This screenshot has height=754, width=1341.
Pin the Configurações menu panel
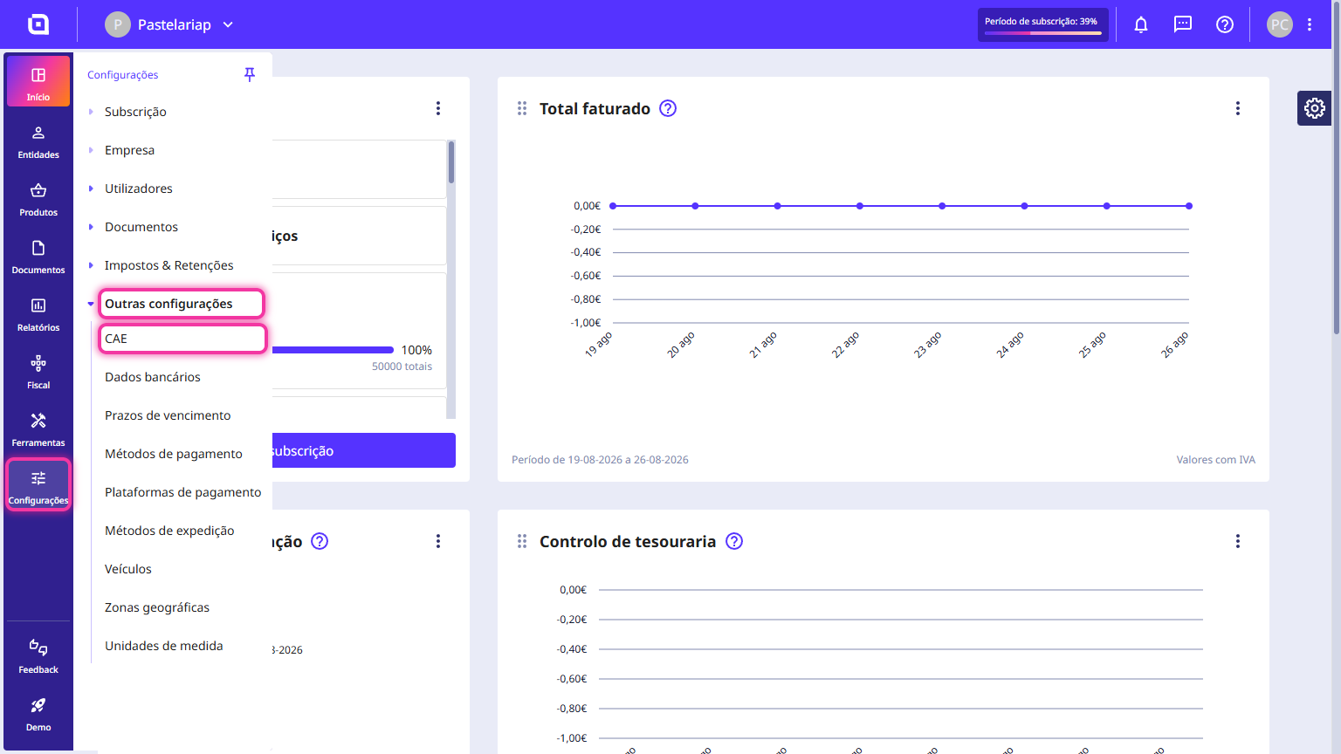(250, 75)
